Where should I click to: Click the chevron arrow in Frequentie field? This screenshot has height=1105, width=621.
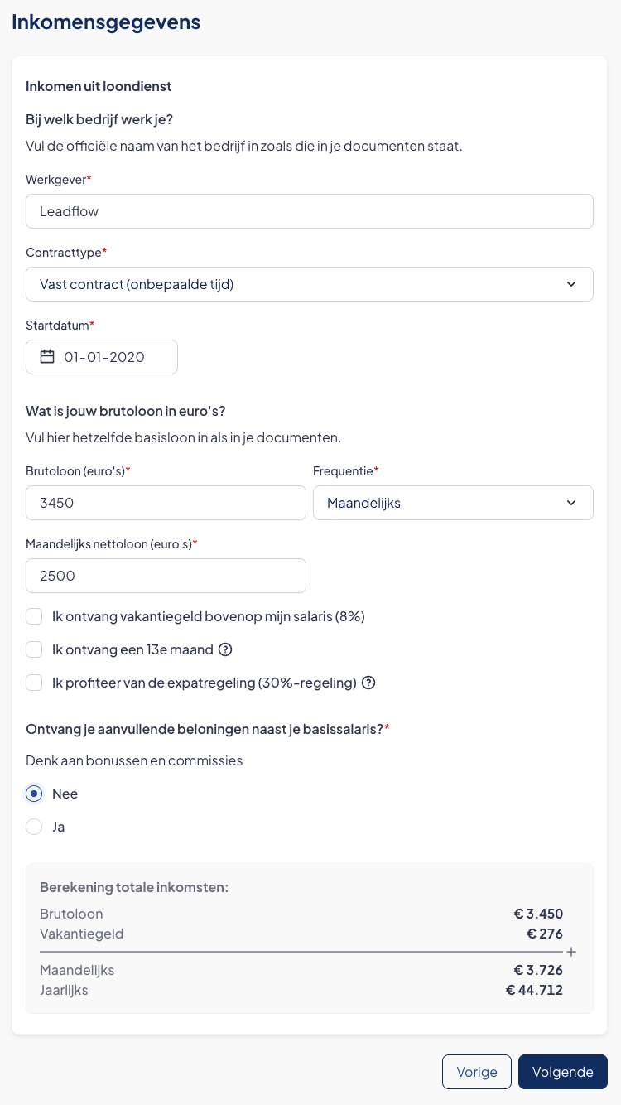(571, 503)
